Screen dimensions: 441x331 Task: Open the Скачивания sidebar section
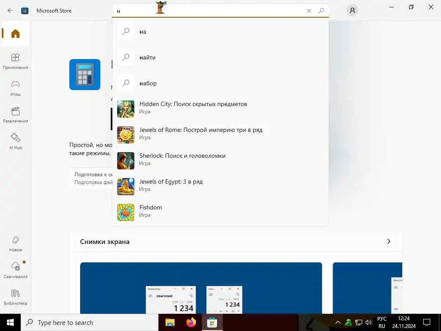click(x=16, y=270)
